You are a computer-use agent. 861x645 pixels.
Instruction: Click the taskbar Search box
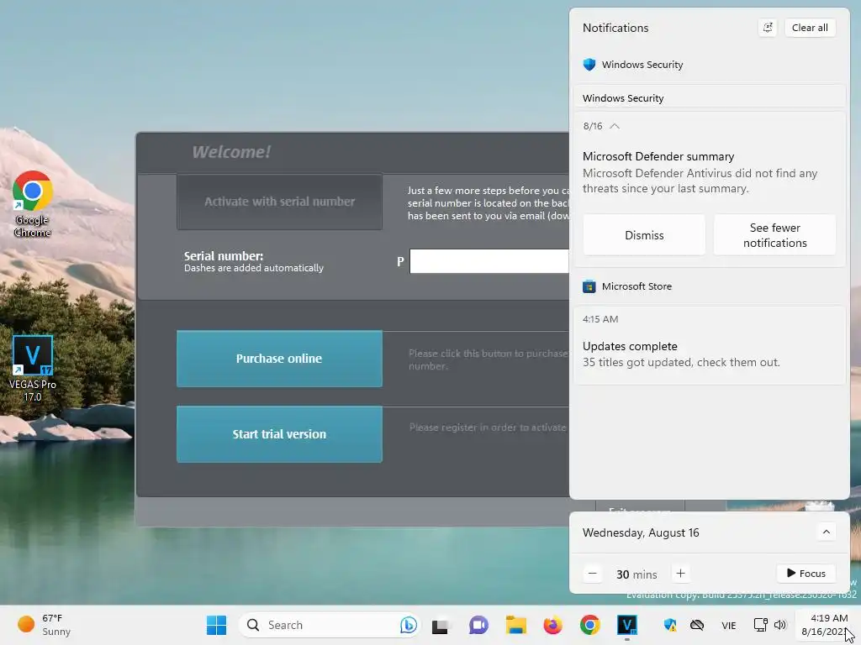coord(330,625)
